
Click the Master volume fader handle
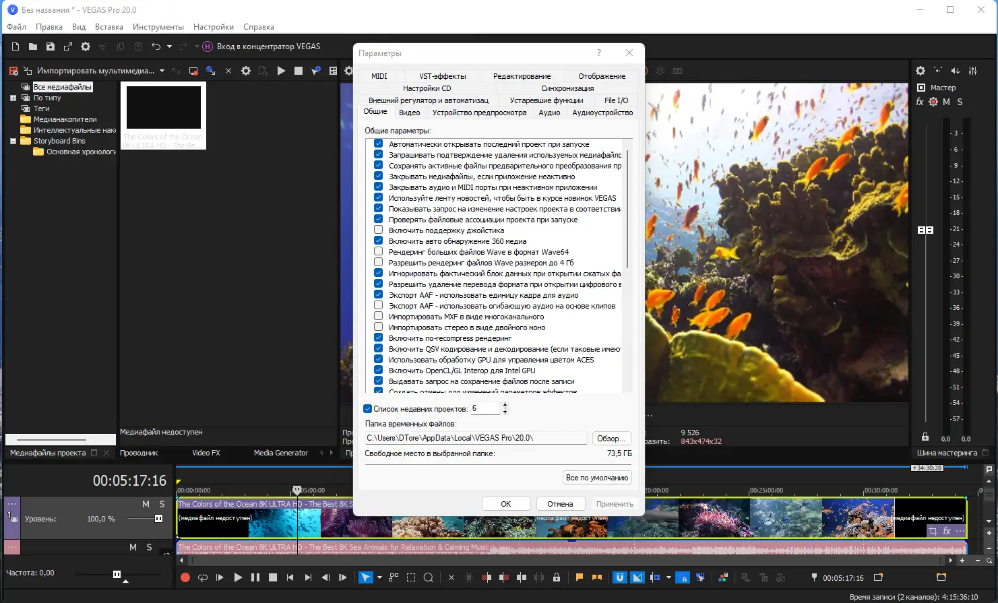click(x=926, y=230)
